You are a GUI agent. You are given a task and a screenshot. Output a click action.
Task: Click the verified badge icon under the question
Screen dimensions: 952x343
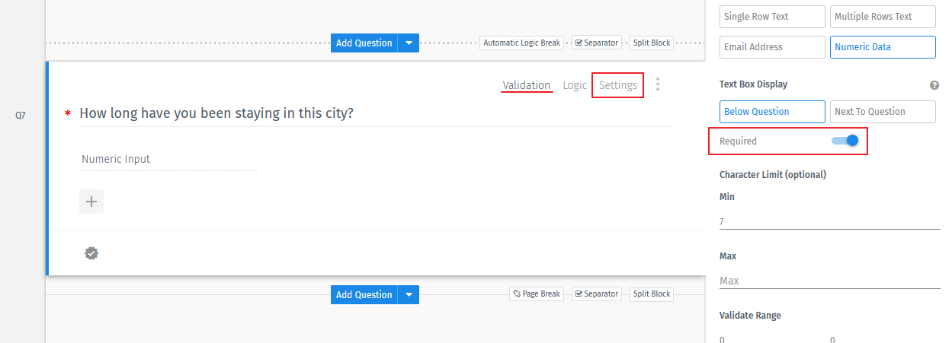tap(91, 253)
